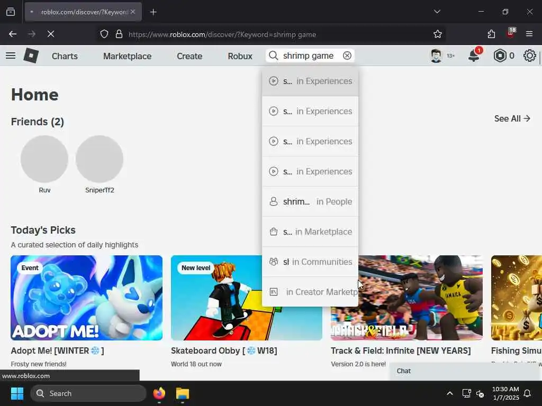The image size is (542, 406).
Task: Stop loading the page
Action: coord(51,34)
